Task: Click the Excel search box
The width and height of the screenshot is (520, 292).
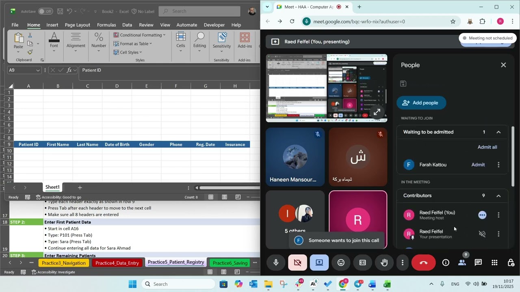Action: coord(199,11)
